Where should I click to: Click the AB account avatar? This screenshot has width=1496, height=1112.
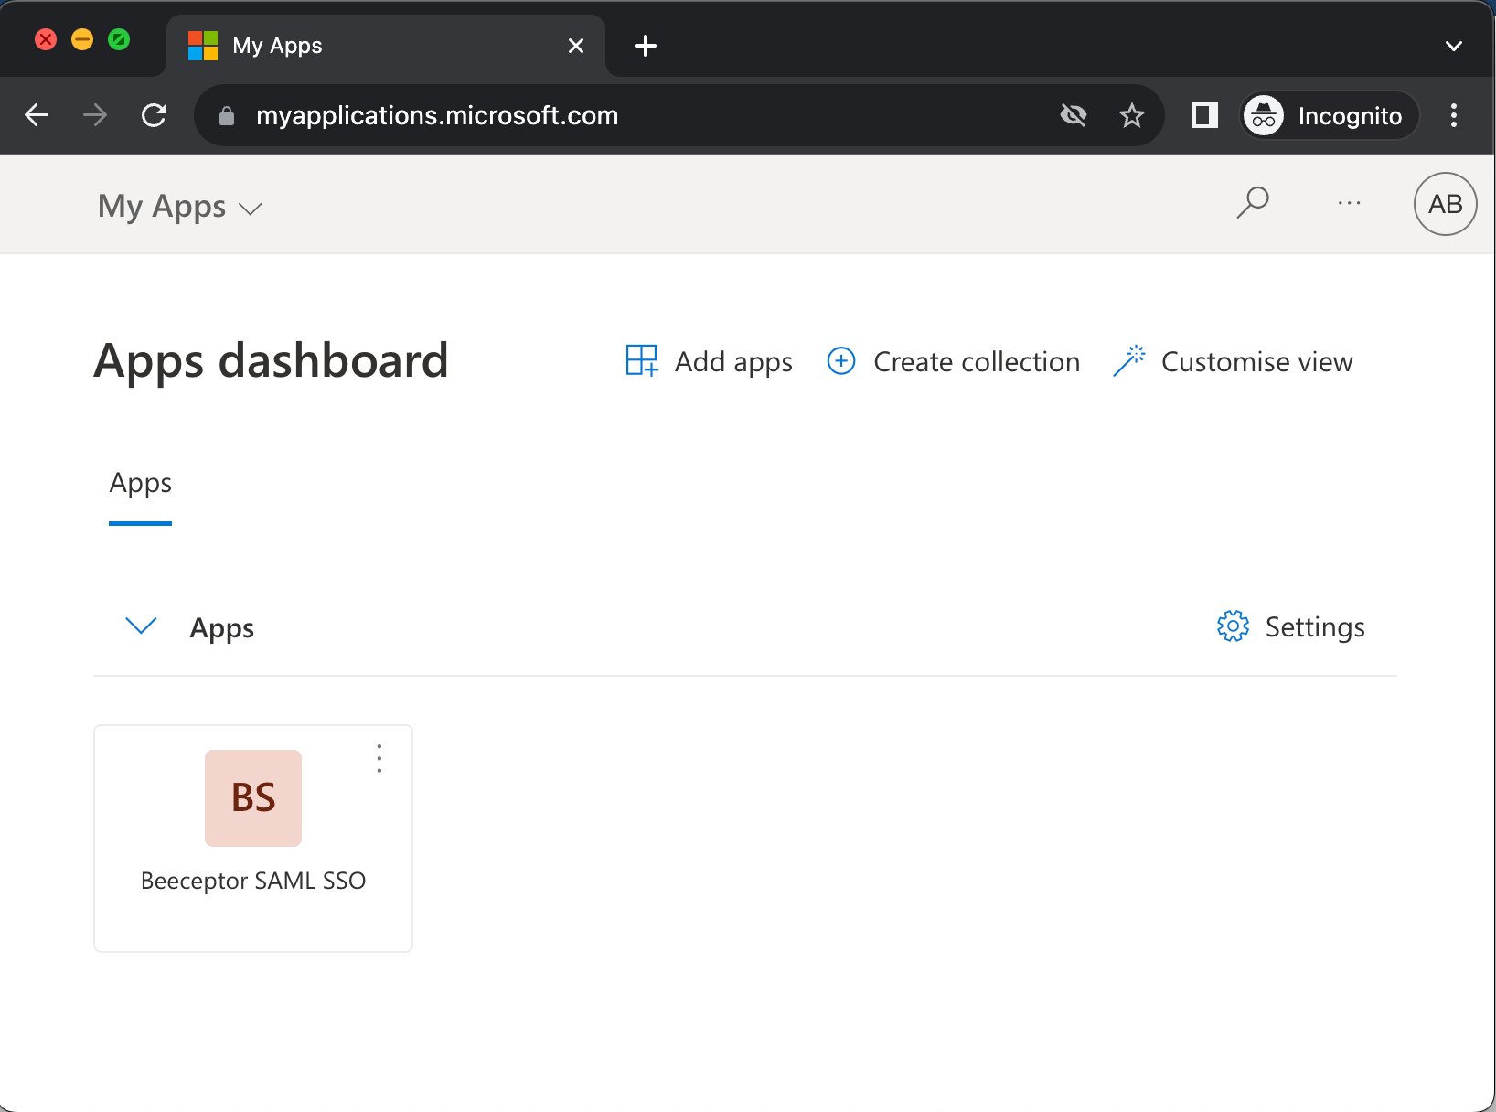click(1445, 203)
